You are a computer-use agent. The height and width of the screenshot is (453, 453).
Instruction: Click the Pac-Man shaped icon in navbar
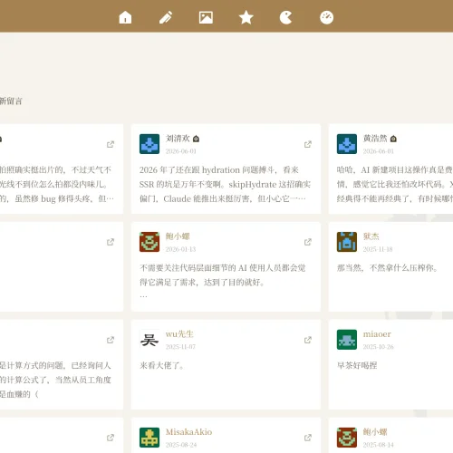(x=285, y=17)
